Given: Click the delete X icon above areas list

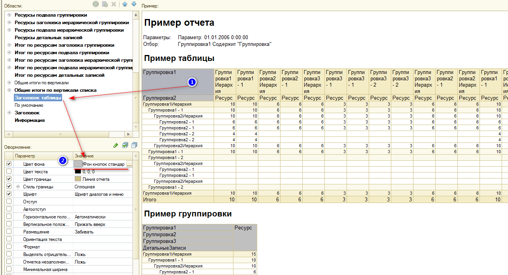Looking at the screenshot, I should (x=114, y=4).
